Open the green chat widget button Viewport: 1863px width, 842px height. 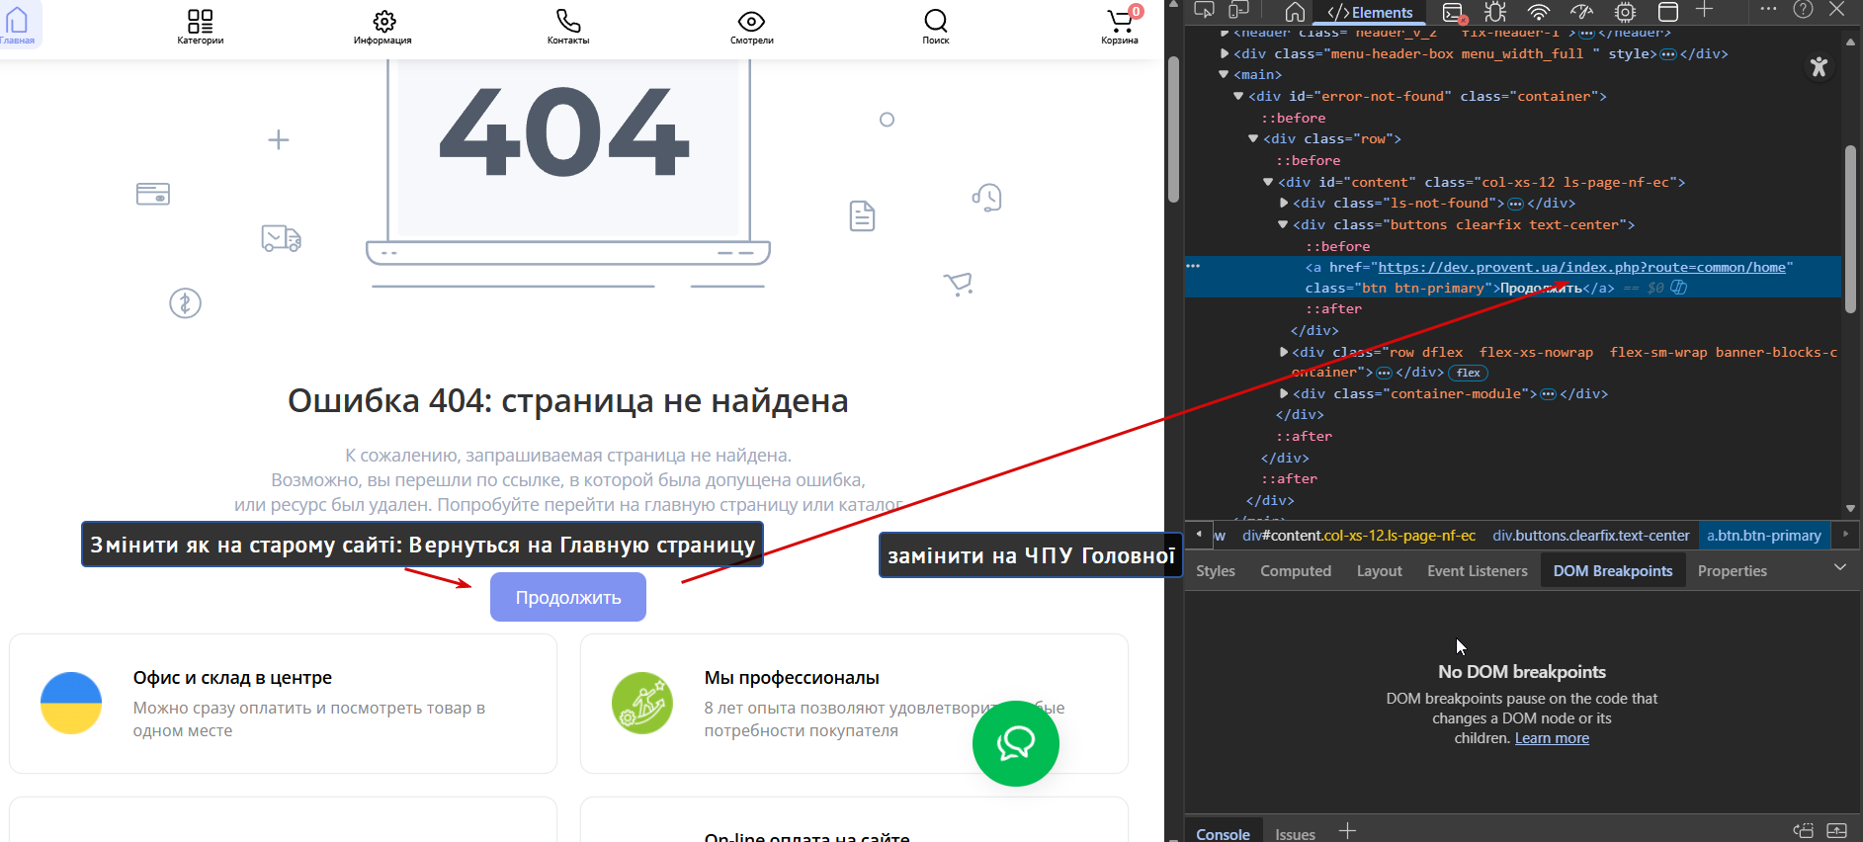point(1016,743)
